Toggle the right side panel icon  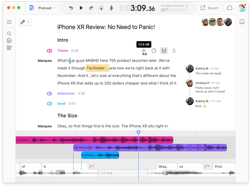click(x=242, y=22)
